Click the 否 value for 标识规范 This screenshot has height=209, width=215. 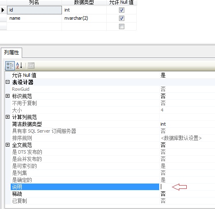tap(163, 96)
